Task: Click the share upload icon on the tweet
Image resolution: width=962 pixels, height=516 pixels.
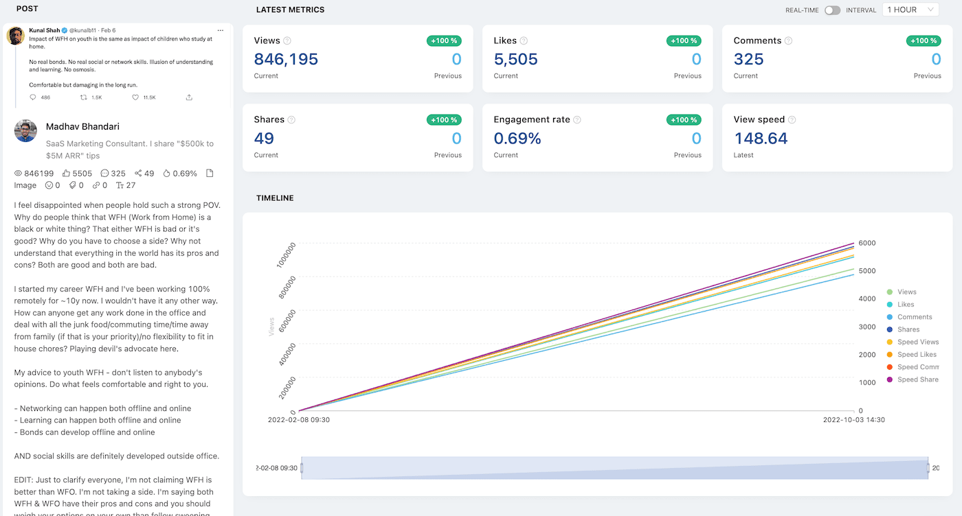Action: coord(189,97)
